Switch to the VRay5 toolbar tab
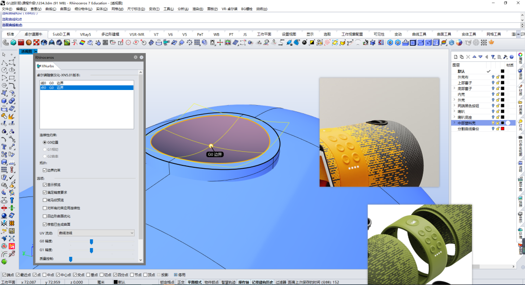This screenshot has height=285, width=525. click(86, 34)
